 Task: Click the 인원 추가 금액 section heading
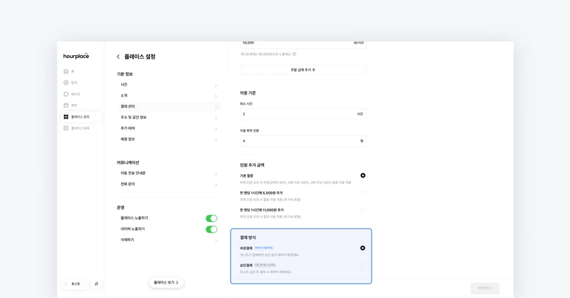[x=252, y=165]
